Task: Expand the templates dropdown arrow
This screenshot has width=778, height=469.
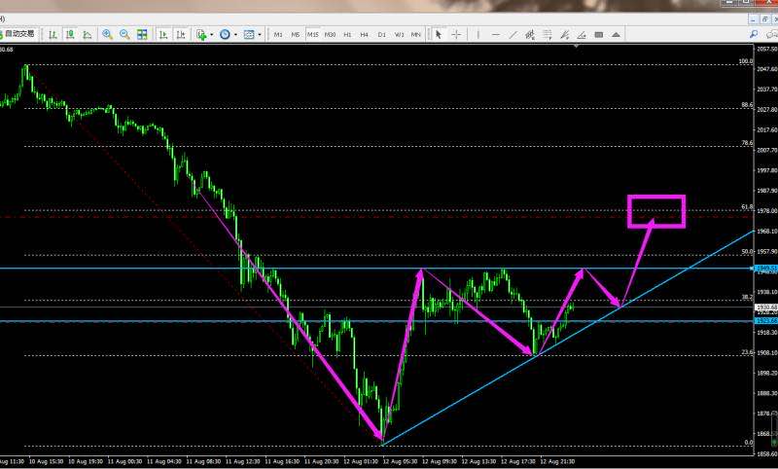Action: tap(259, 34)
